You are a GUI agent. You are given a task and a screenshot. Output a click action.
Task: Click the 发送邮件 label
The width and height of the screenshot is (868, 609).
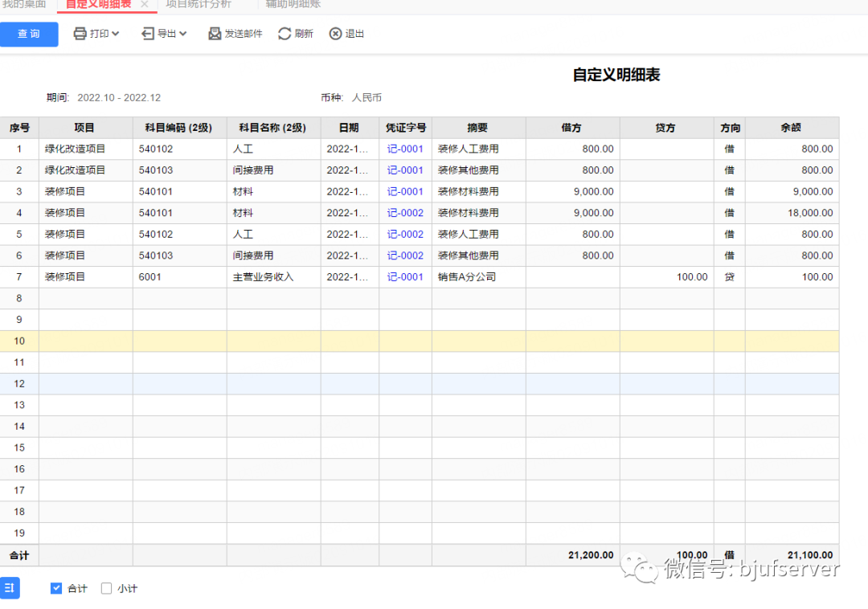[243, 34]
